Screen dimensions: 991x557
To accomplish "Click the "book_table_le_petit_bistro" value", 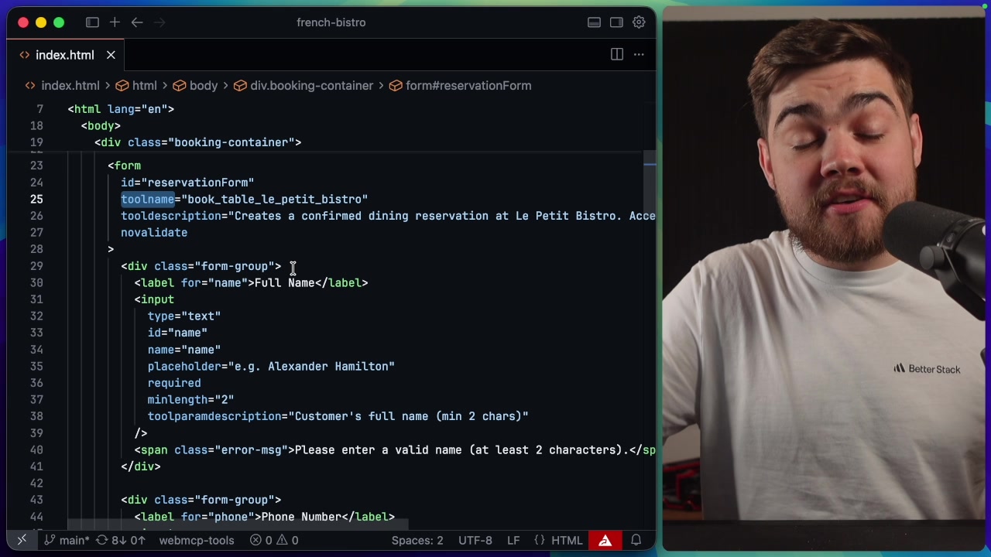I will [275, 200].
